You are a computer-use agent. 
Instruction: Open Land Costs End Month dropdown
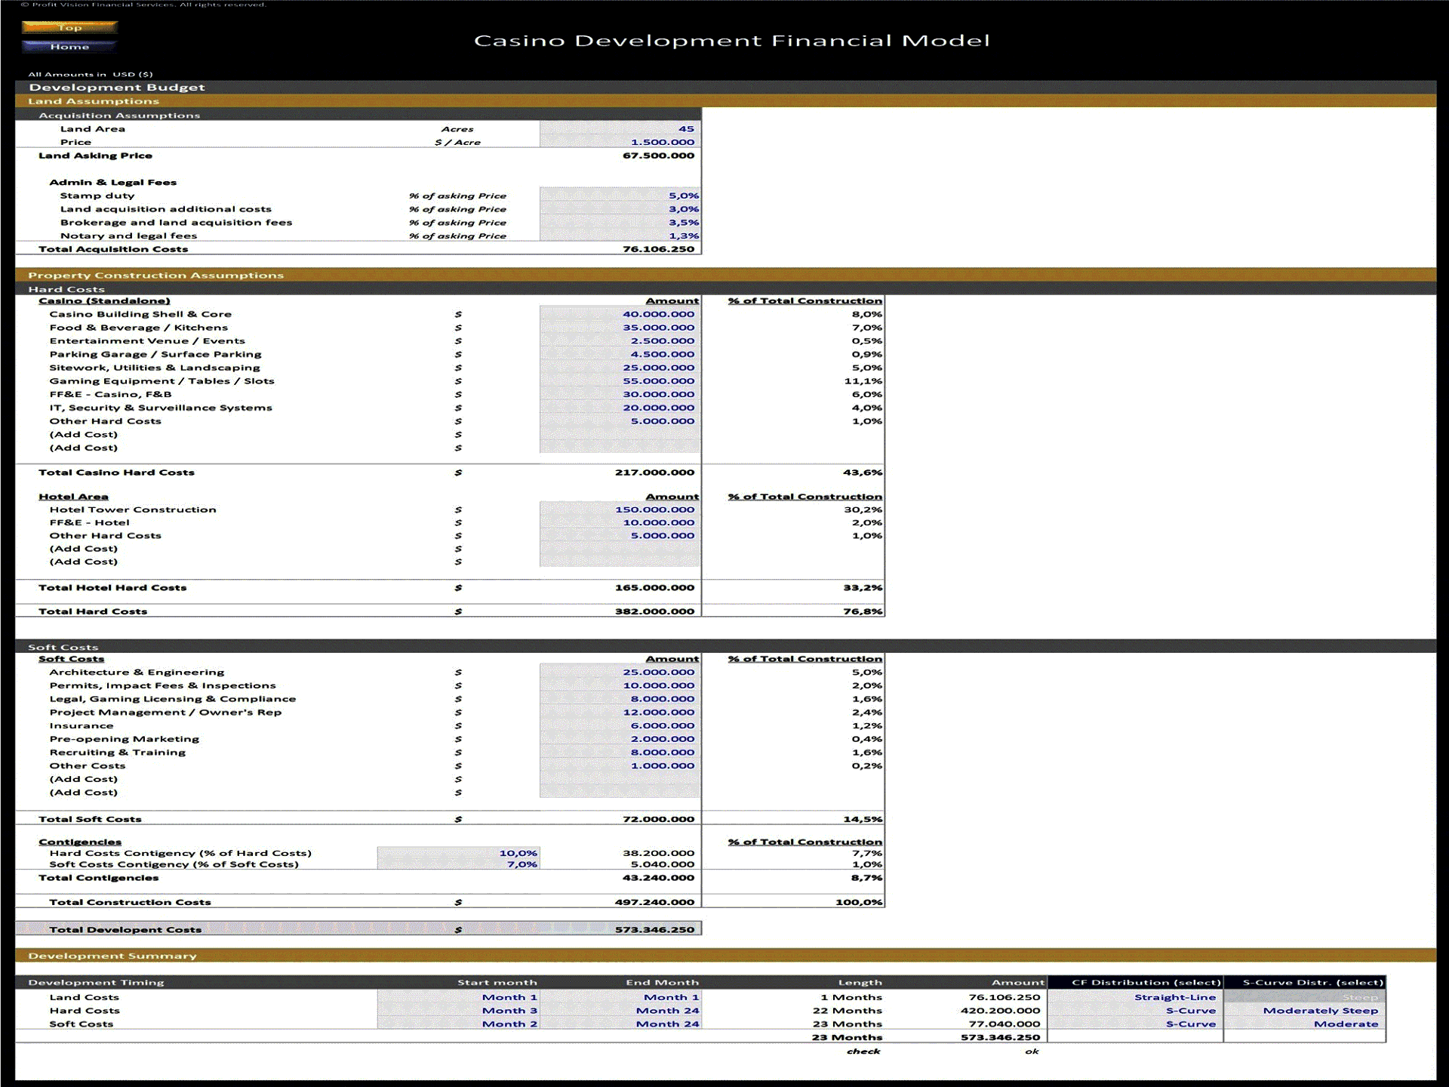click(620, 997)
